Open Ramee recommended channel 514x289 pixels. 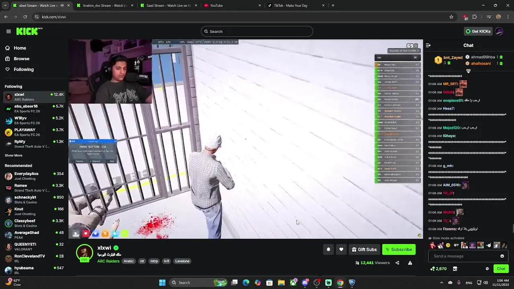point(34,188)
